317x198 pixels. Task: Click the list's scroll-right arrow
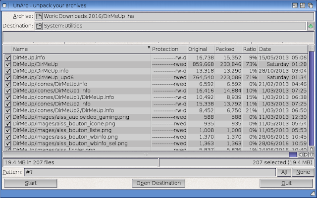[x=306, y=155]
